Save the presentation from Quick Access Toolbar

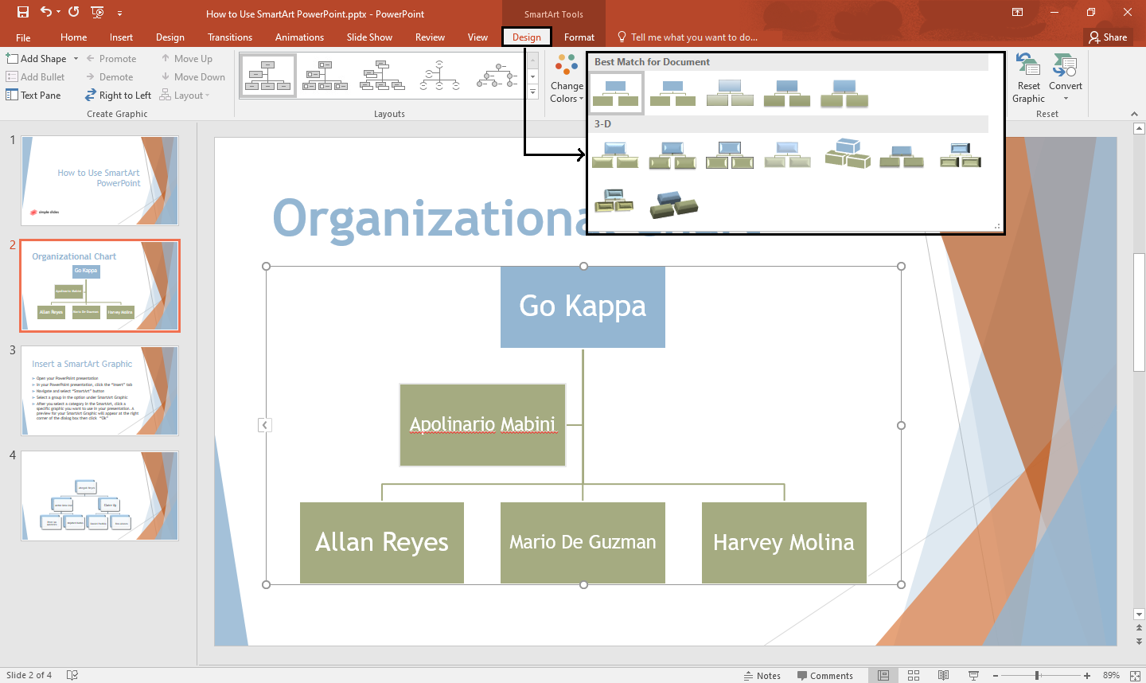(23, 12)
